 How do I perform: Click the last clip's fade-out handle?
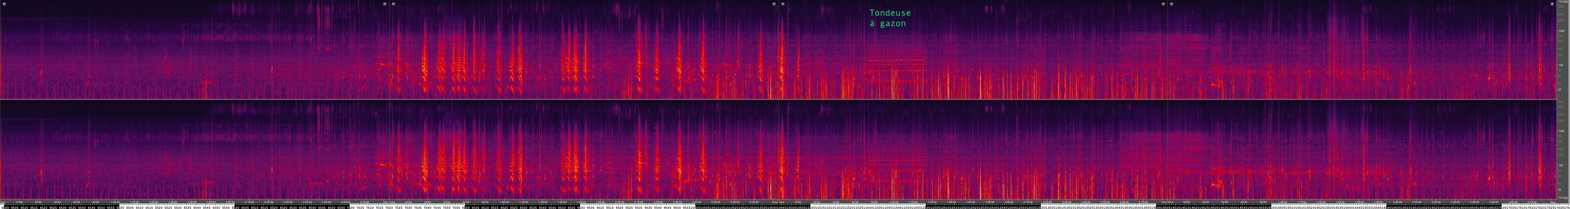(1552, 4)
